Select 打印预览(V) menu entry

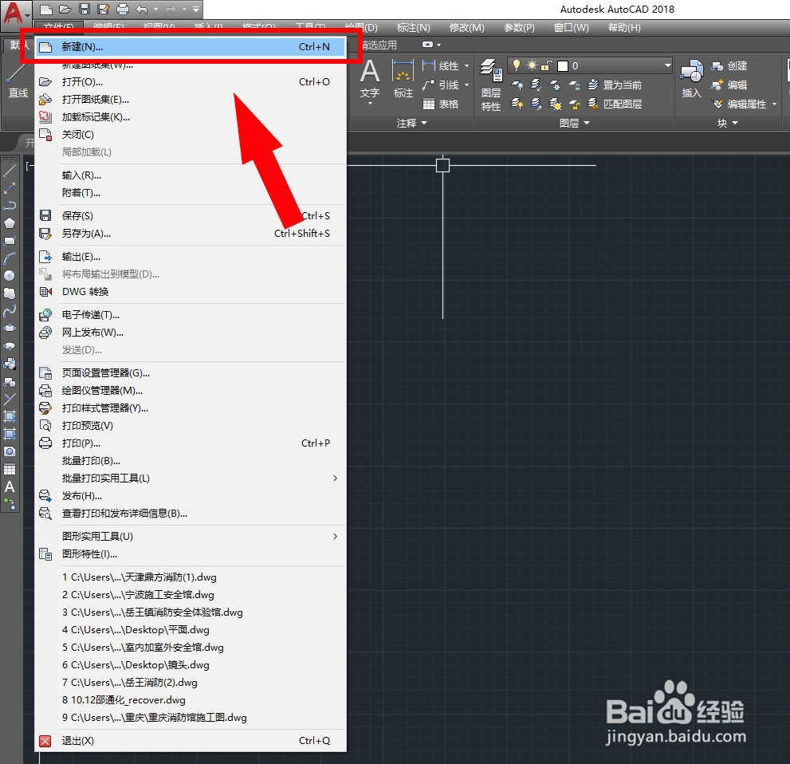tap(191, 426)
